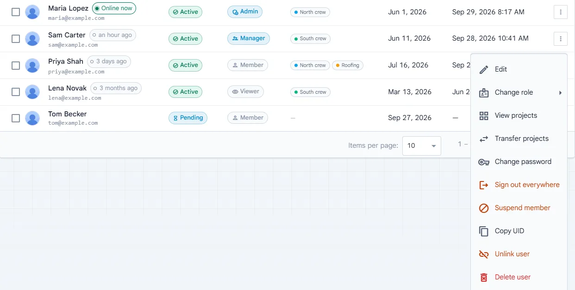Choose Transfer projects menu entry
This screenshot has width=575, height=290.
pyautogui.click(x=519, y=139)
